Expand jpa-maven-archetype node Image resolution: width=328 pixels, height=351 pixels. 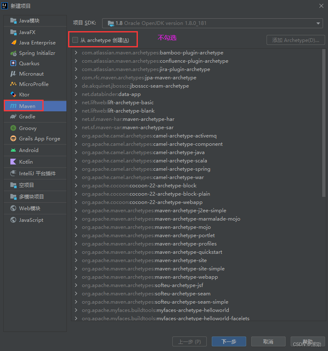[x=76, y=77]
